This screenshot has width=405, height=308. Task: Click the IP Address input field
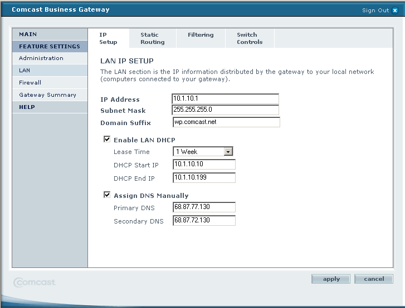click(225, 99)
